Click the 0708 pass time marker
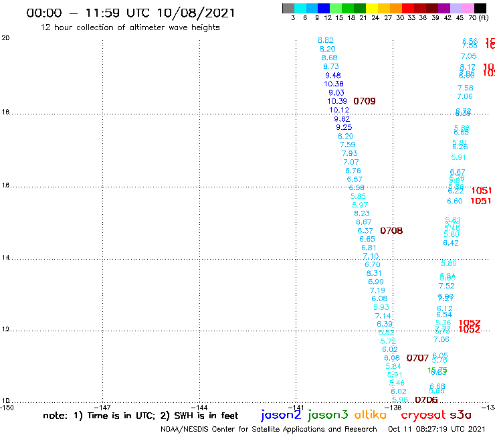495x435 pixels. click(x=391, y=231)
